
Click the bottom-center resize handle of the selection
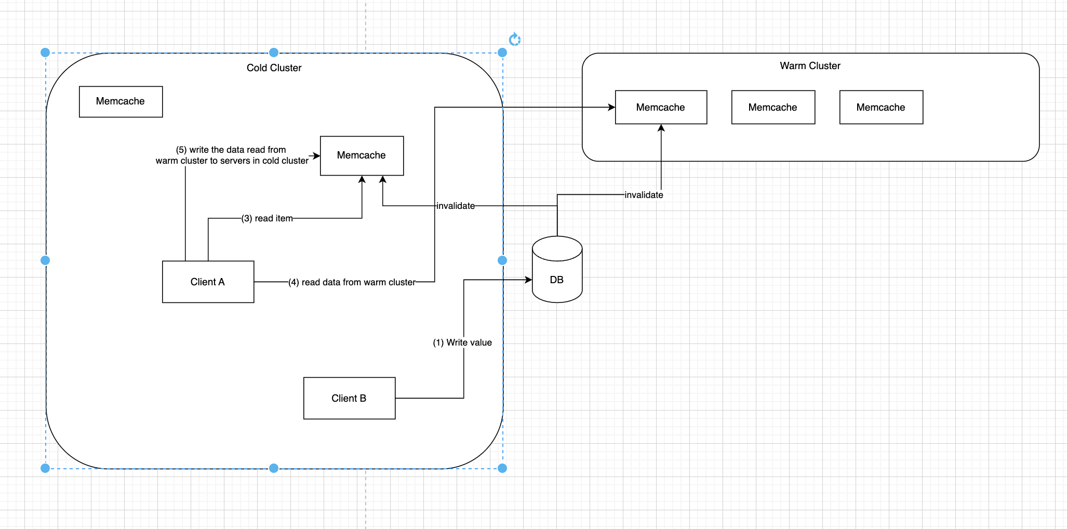tap(274, 468)
